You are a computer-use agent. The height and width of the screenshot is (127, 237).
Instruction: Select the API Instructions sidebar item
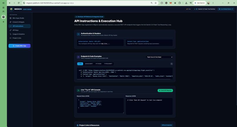click(19, 26)
